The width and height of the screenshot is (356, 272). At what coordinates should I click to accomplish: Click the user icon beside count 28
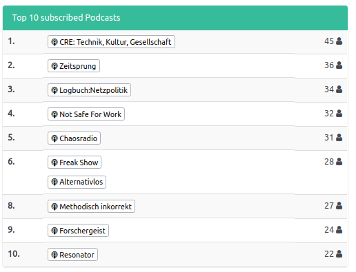tap(339, 162)
